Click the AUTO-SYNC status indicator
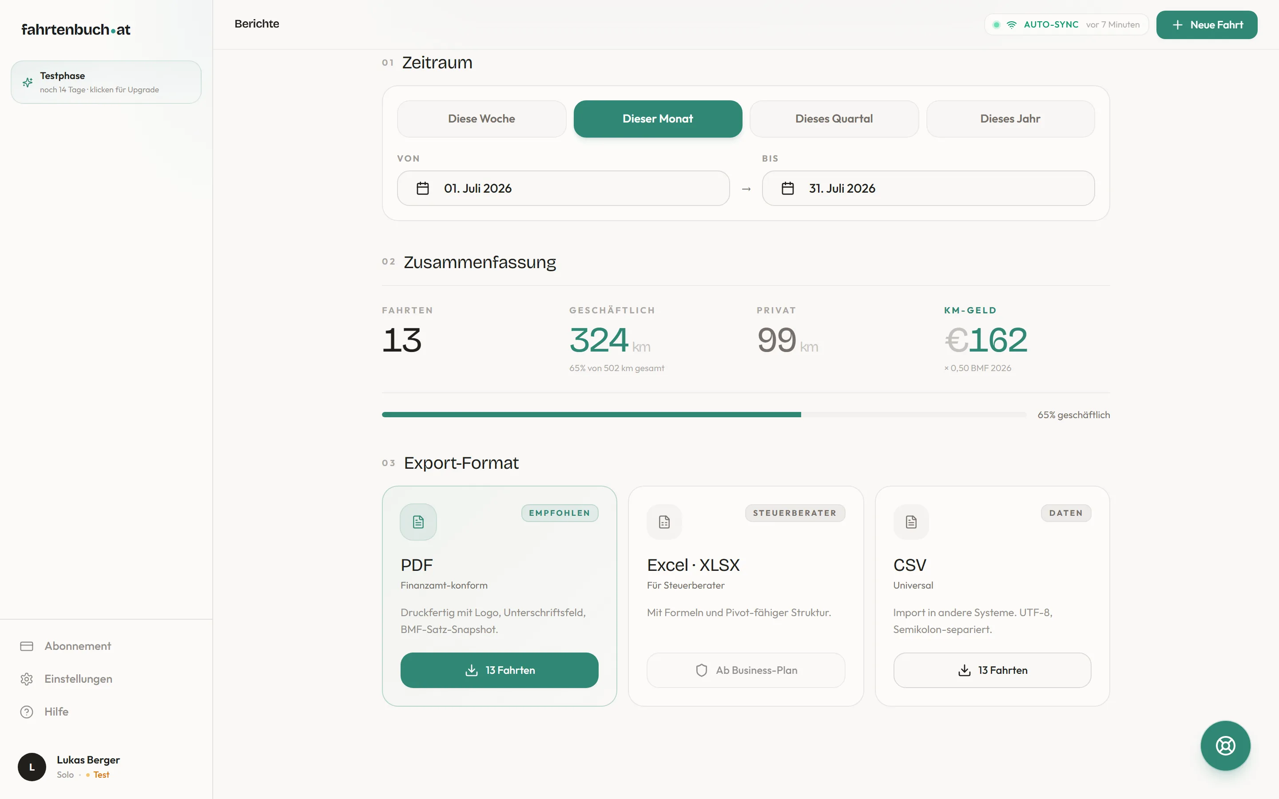 [1067, 25]
